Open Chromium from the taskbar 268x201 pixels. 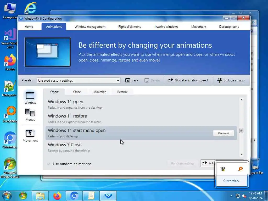pyautogui.click(x=74, y=196)
